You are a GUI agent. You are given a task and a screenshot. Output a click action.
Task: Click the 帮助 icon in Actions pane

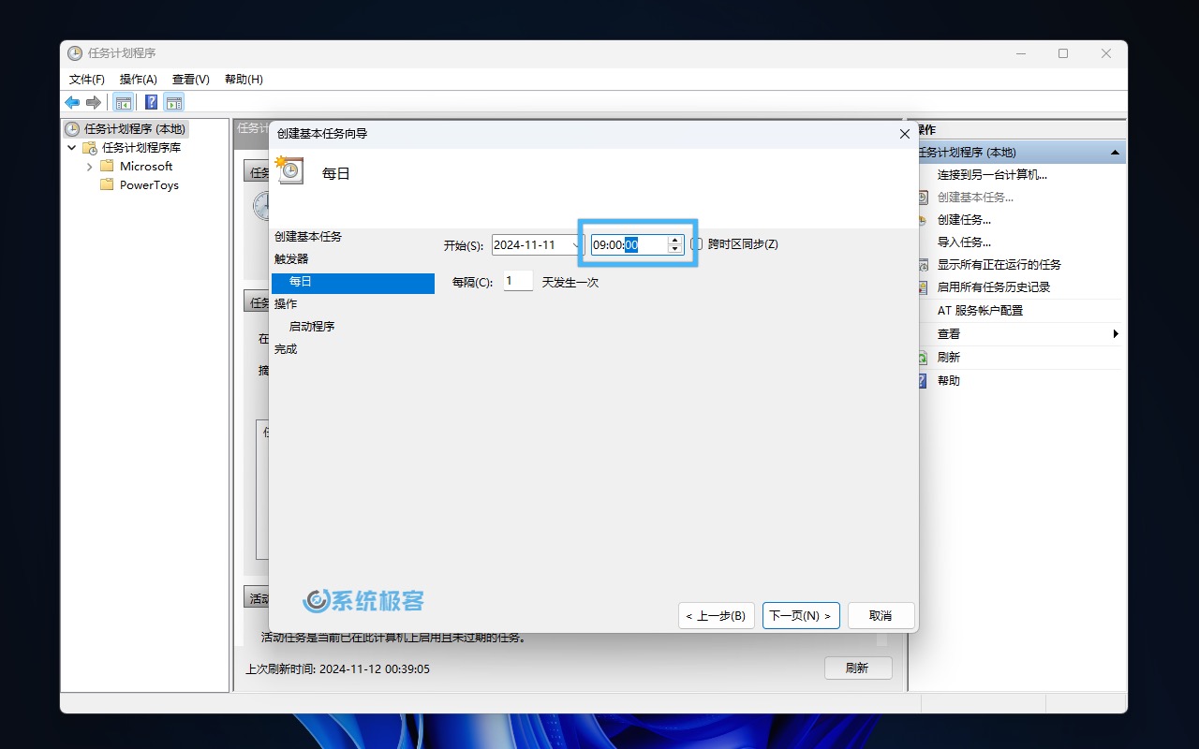click(x=922, y=380)
